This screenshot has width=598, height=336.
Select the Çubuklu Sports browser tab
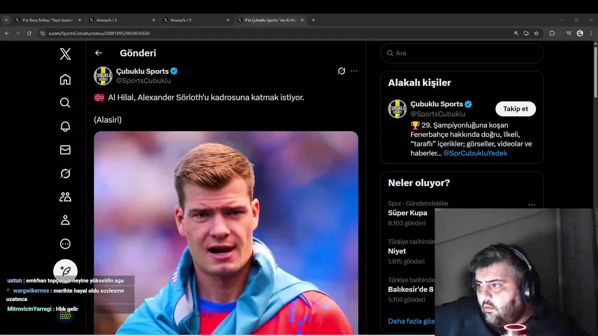click(271, 20)
